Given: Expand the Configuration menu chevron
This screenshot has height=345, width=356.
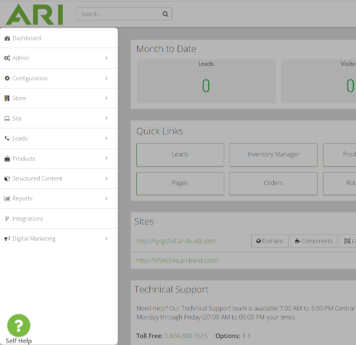Looking at the screenshot, I should click(106, 78).
